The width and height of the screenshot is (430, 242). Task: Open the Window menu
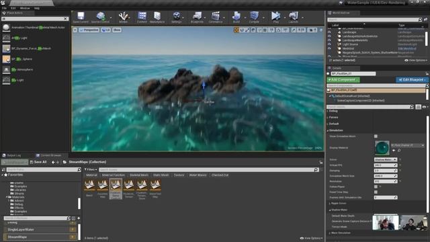25,8
